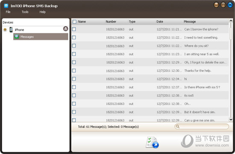Screen dimensions: 235x154
Task: Click the ImTOO app logo icon
Action: click(x=6, y=6)
